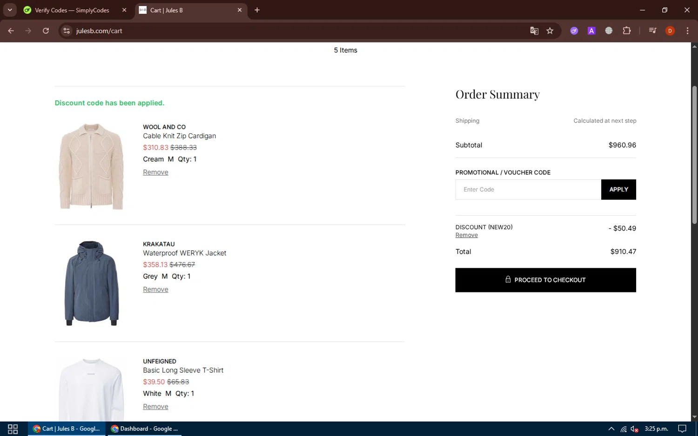Click the address bar showing julesb.com/cart
Image resolution: width=698 pixels, height=436 pixels.
tap(298, 31)
